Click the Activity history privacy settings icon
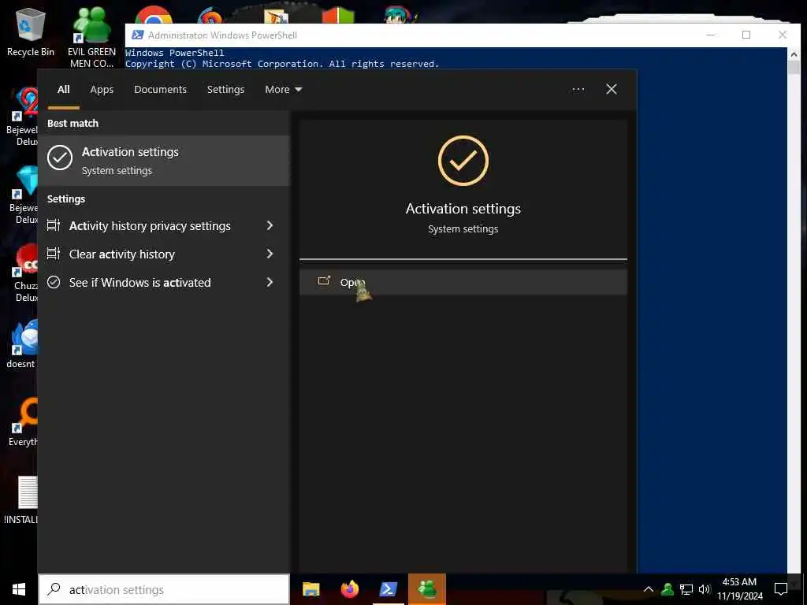 [x=54, y=225]
